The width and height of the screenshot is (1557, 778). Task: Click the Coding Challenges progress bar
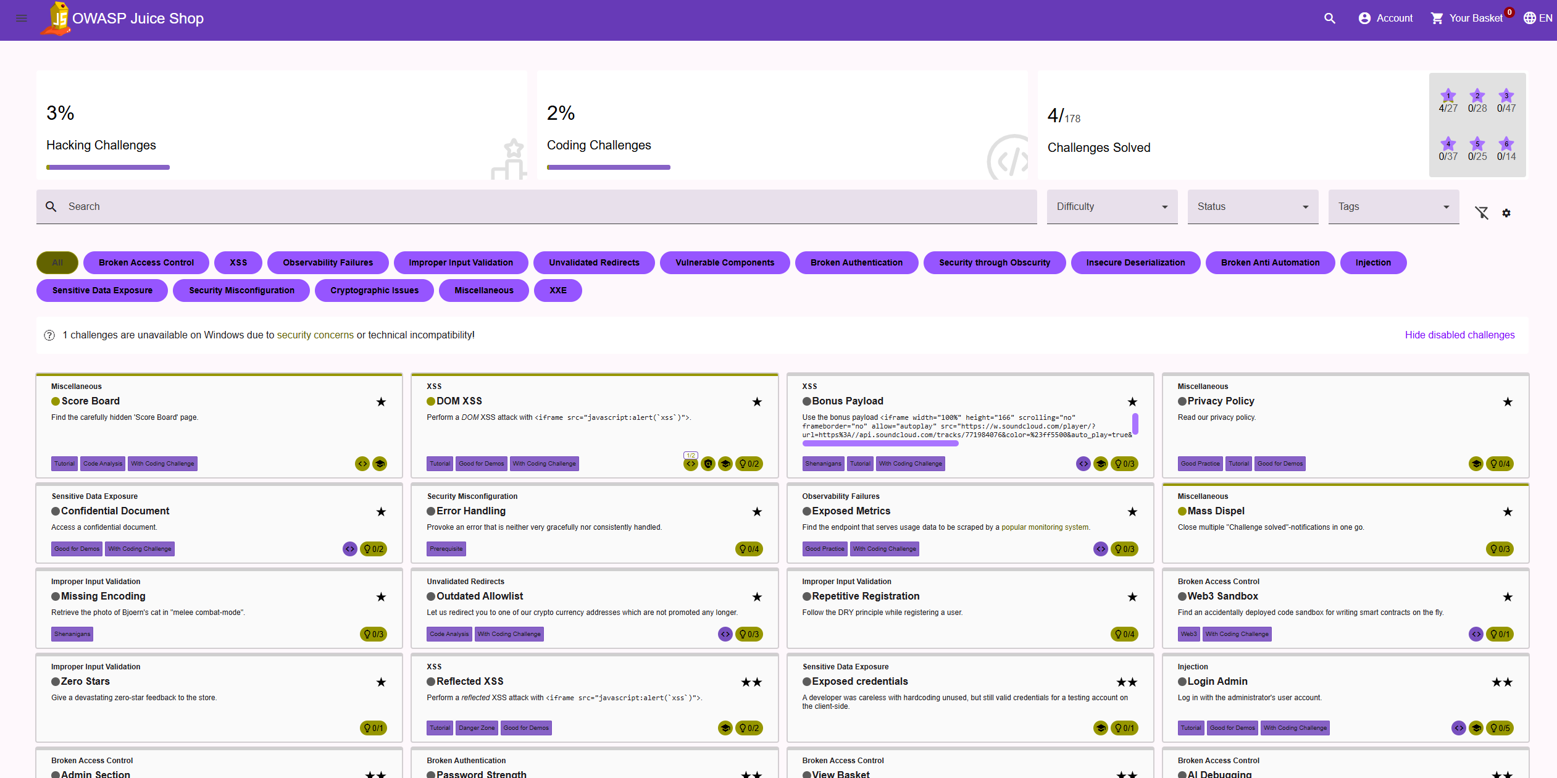[x=609, y=167]
